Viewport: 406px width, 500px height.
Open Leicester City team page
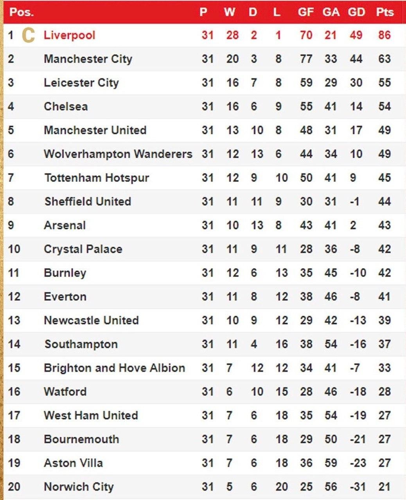coord(81,83)
